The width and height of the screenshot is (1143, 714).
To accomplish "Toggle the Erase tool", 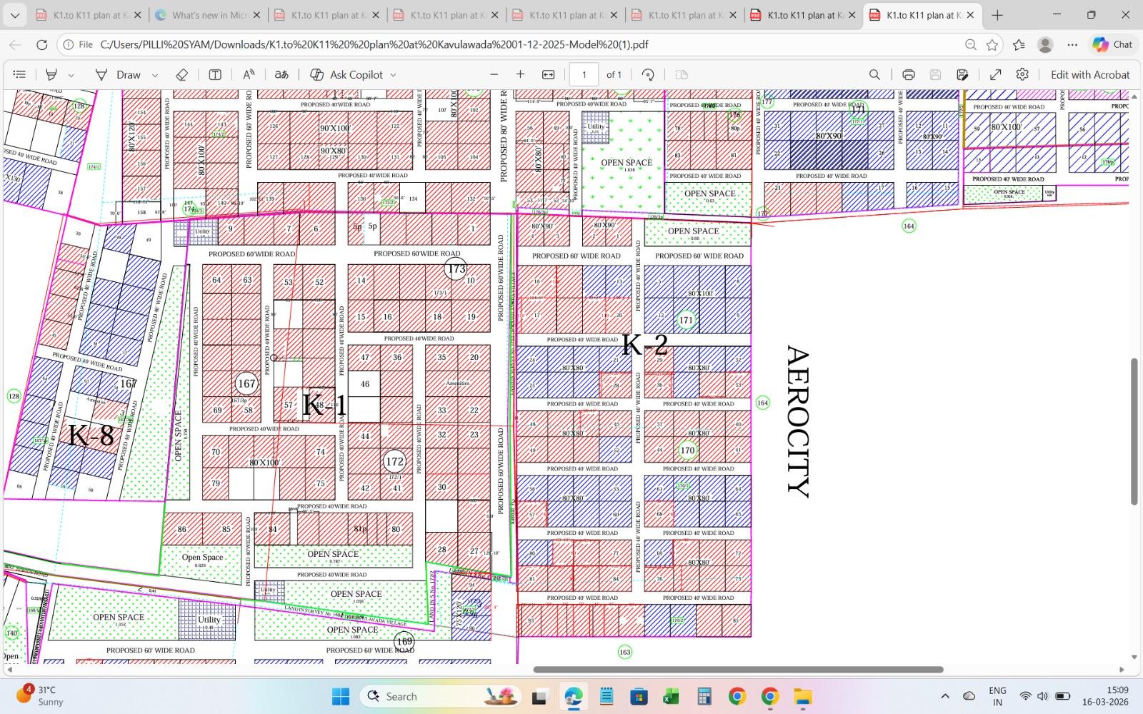I will coord(181,74).
